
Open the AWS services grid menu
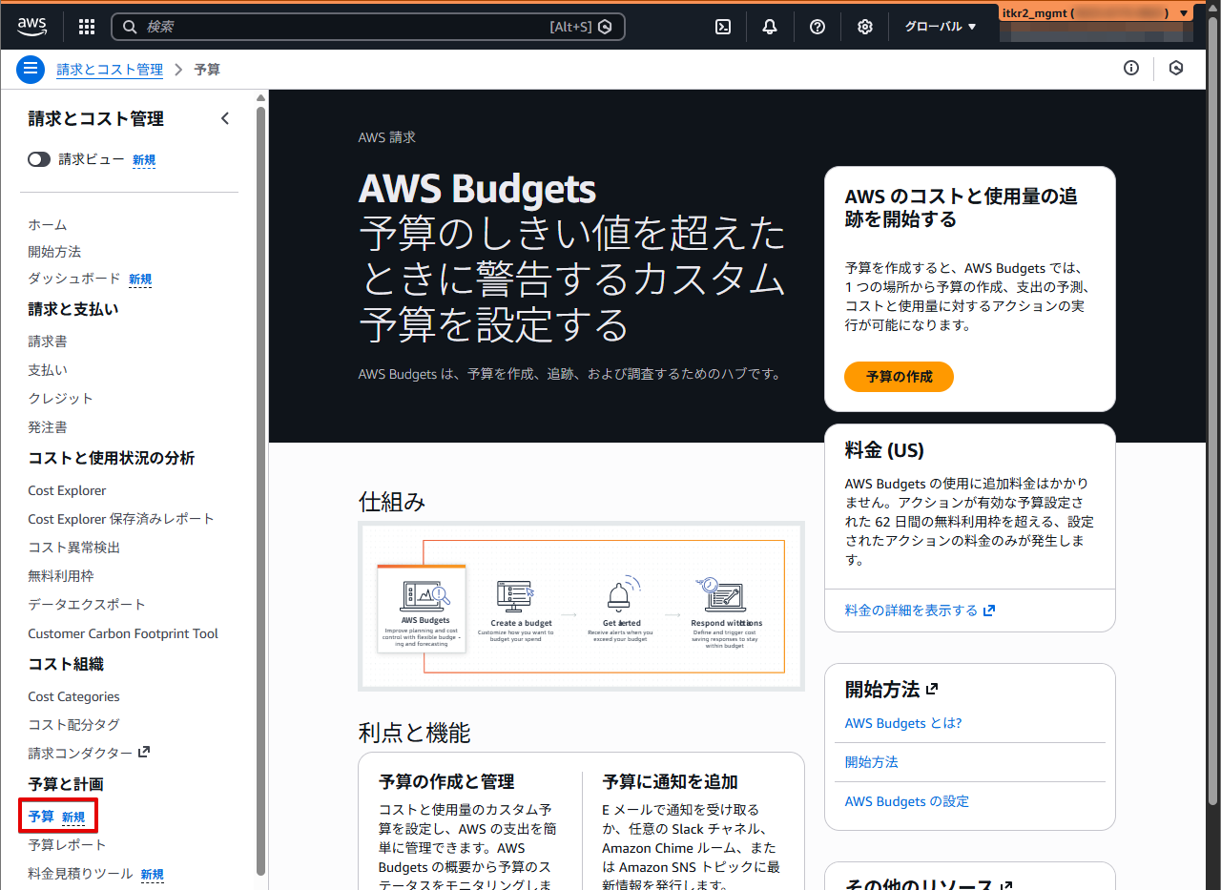[87, 27]
